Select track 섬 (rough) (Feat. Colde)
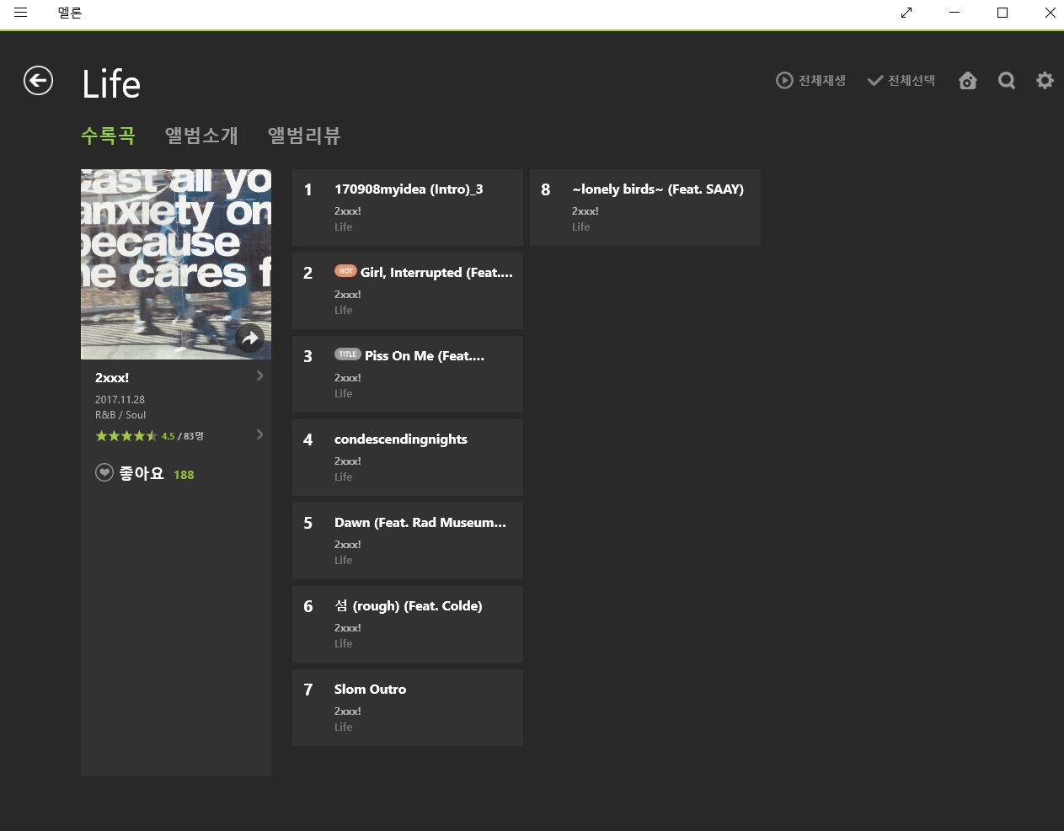Screen dimensions: 1064x831 tap(408, 624)
